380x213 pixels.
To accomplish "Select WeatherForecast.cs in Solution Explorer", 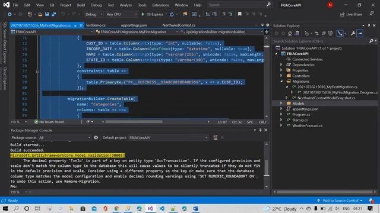I will tap(307, 125).
